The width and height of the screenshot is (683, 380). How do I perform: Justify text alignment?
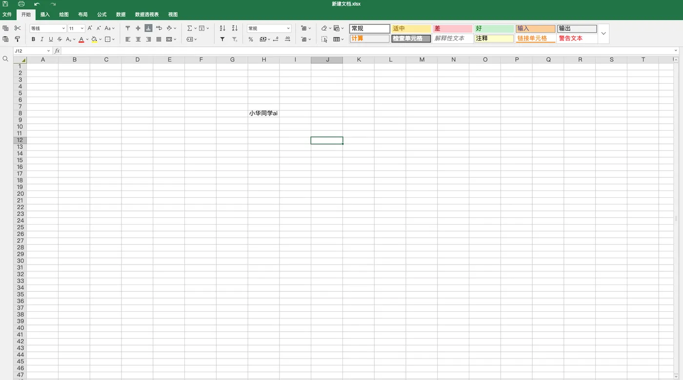pyautogui.click(x=159, y=39)
